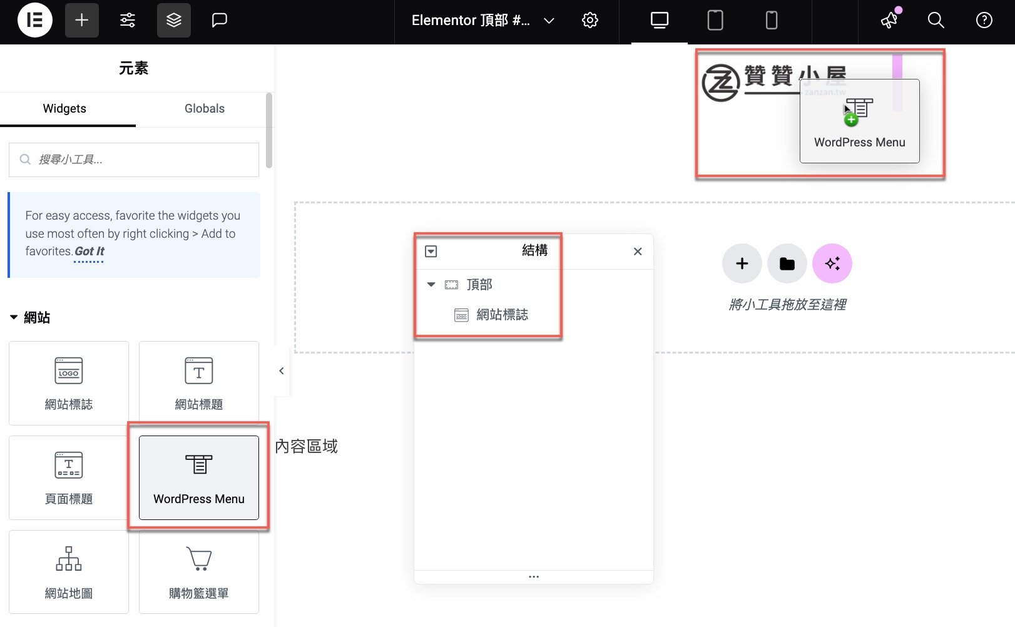Screen dimensions: 1015x627
Task: Select the 購物籃選單 widget
Action: pos(199,572)
